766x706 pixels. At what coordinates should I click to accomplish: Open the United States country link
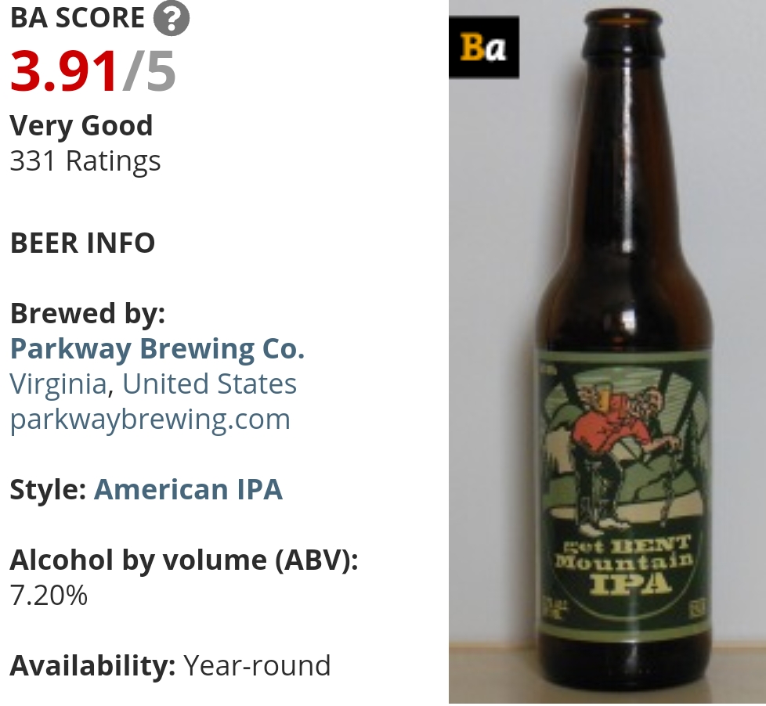point(209,384)
